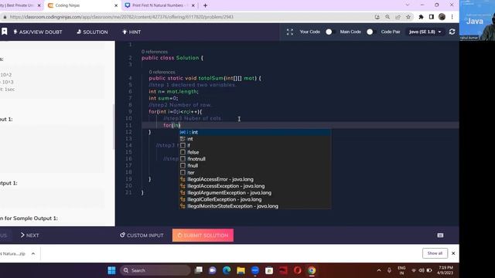The width and height of the screenshot is (495, 278).
Task: Open the Zoom app in the taskbar
Action: 255,270
